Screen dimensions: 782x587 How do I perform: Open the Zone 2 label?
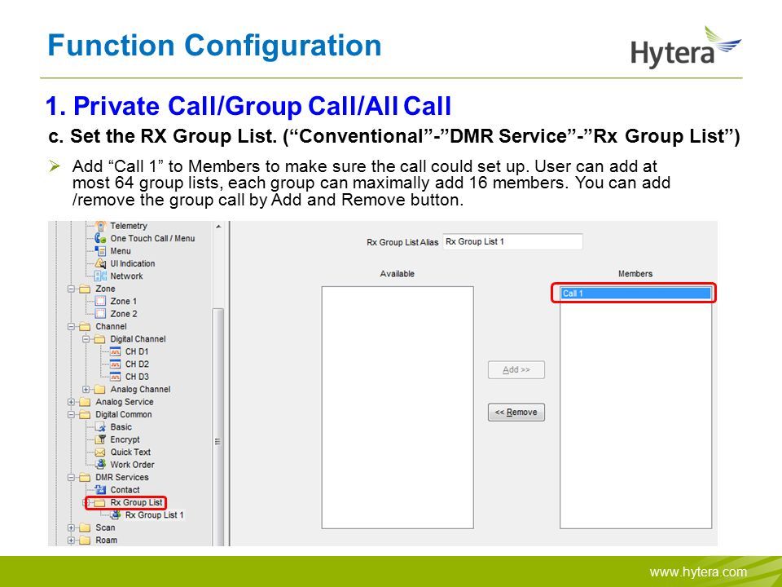[x=124, y=313]
